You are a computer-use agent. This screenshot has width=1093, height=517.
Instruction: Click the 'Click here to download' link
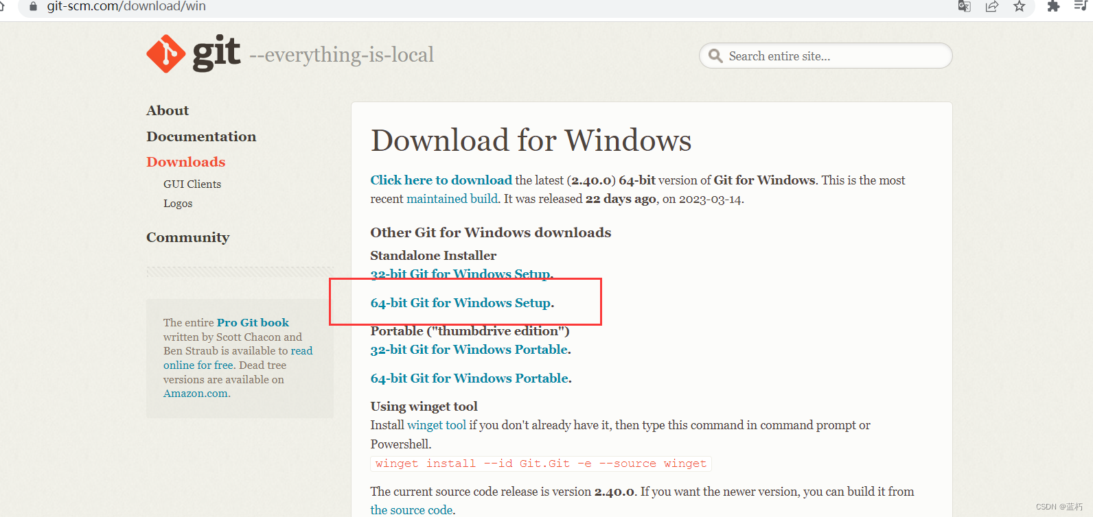tap(441, 180)
